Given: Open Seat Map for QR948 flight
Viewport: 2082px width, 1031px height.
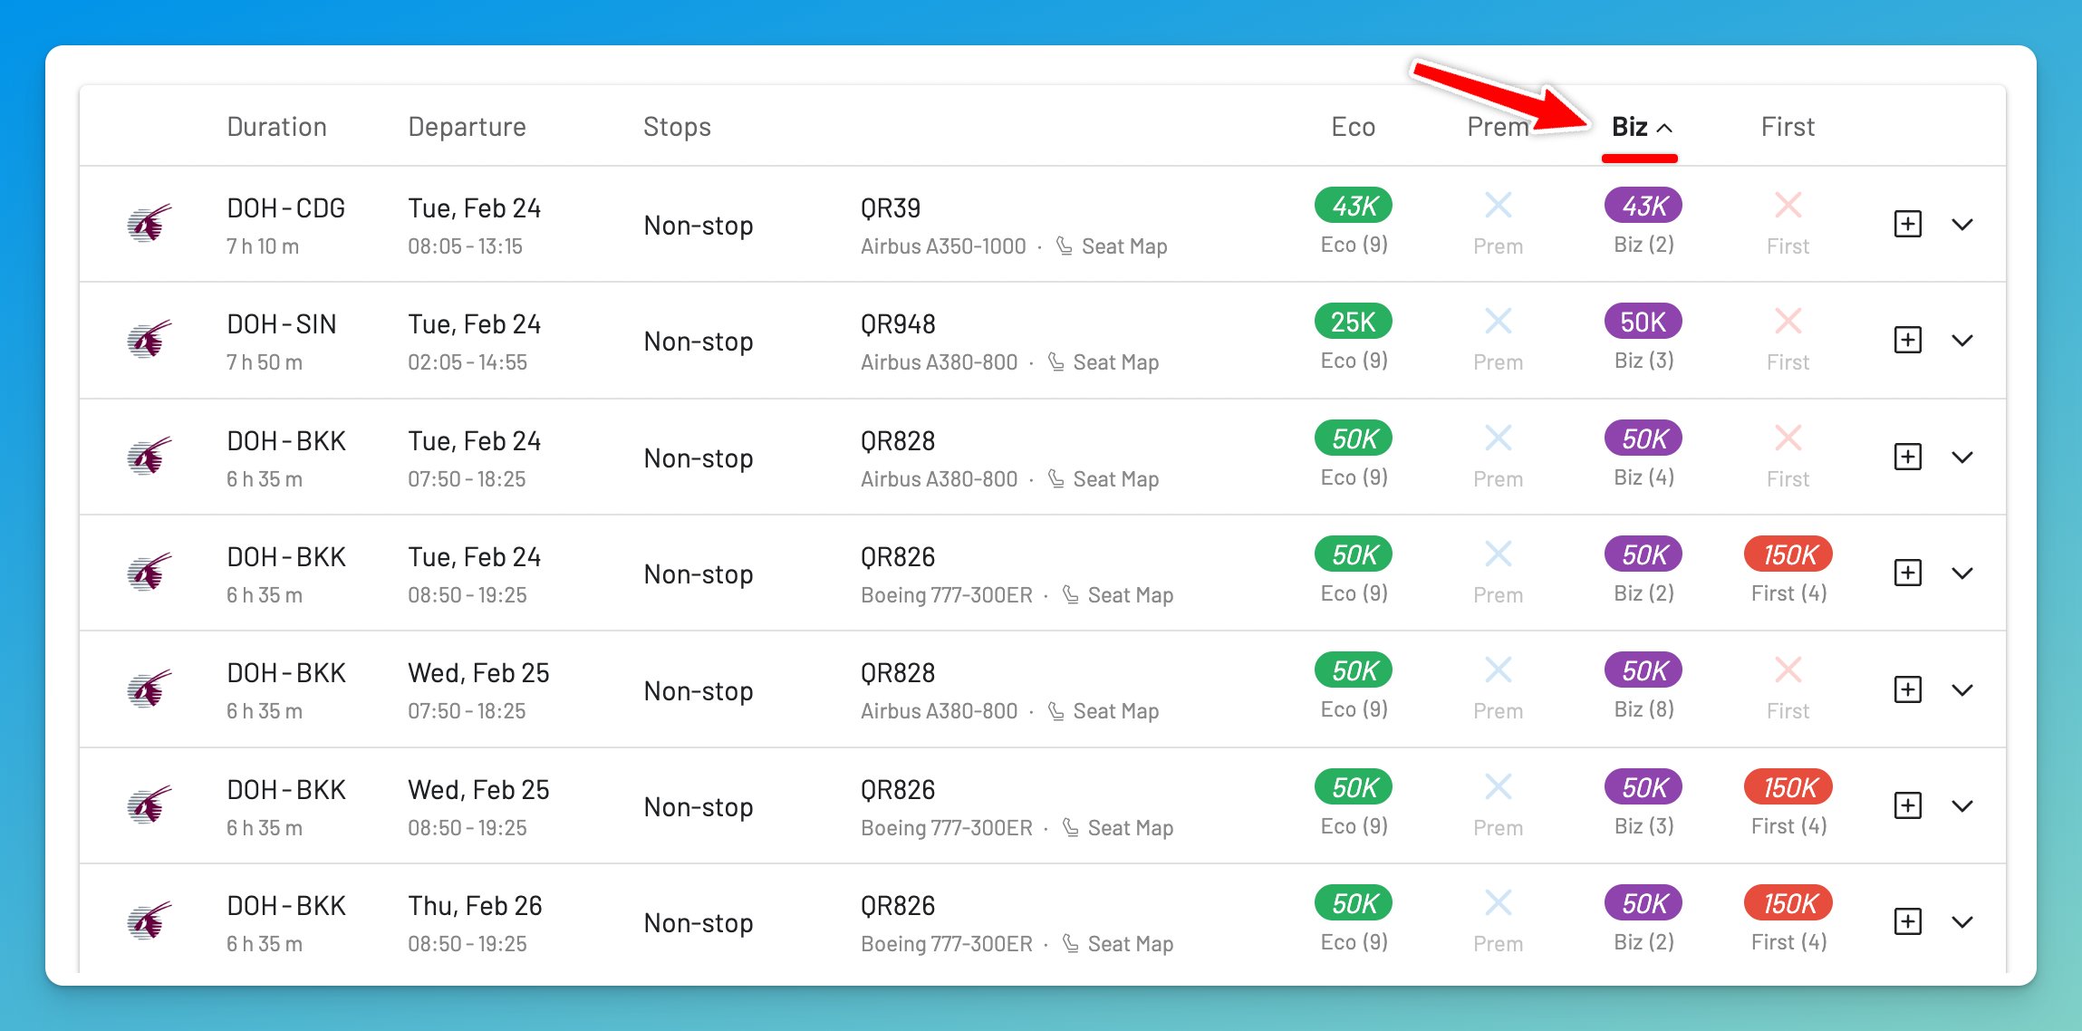Looking at the screenshot, I should coord(1114,362).
